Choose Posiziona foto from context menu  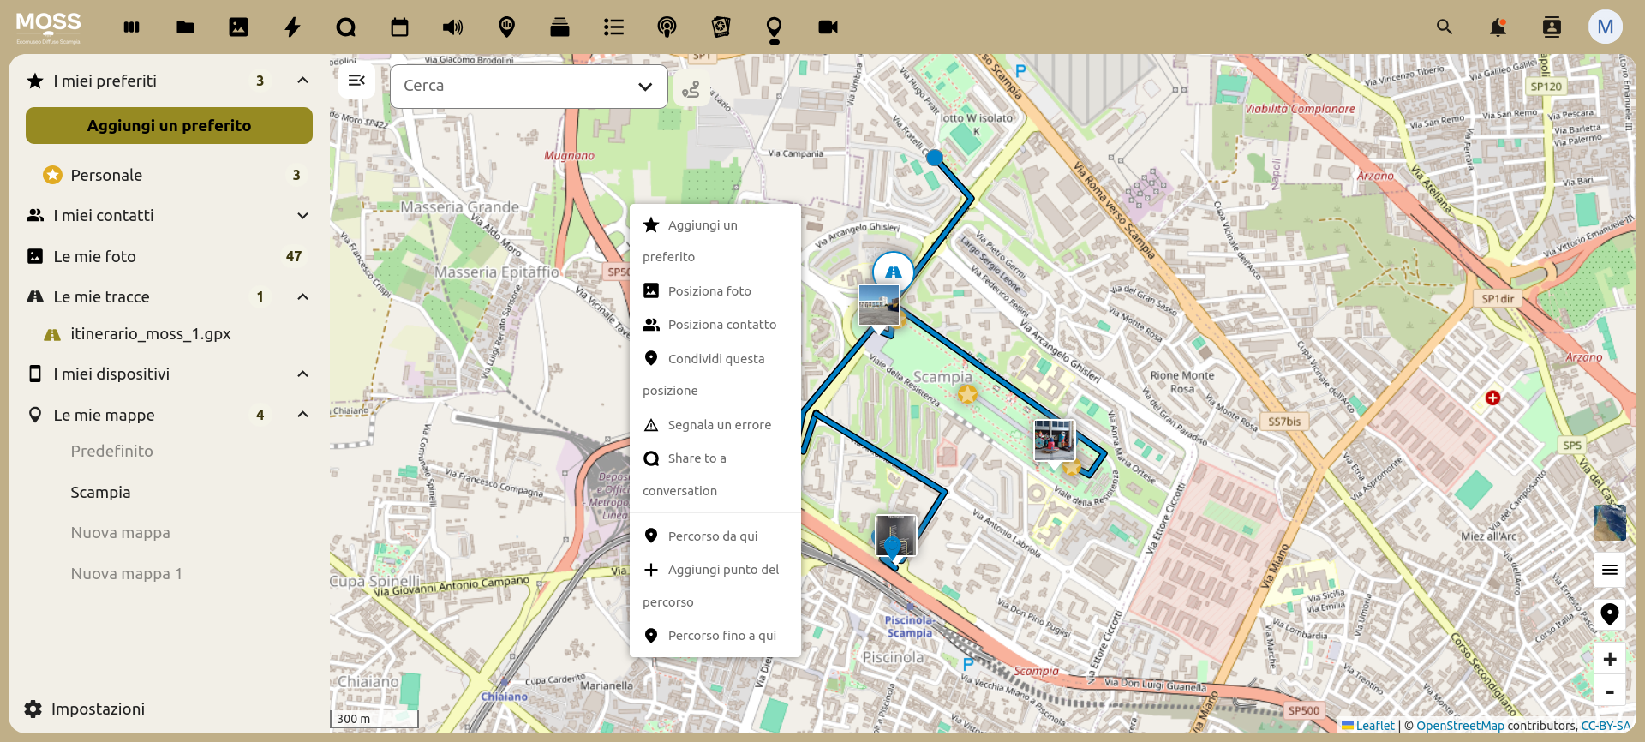pos(709,291)
